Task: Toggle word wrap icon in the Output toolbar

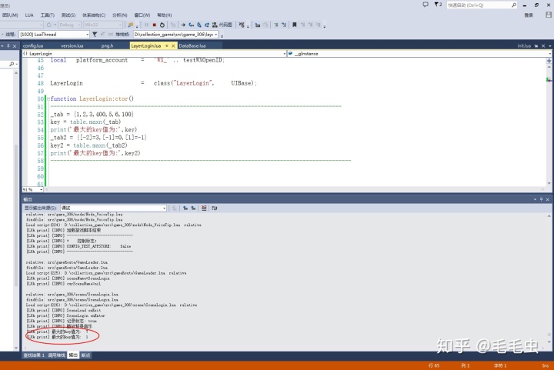Action: (215, 208)
